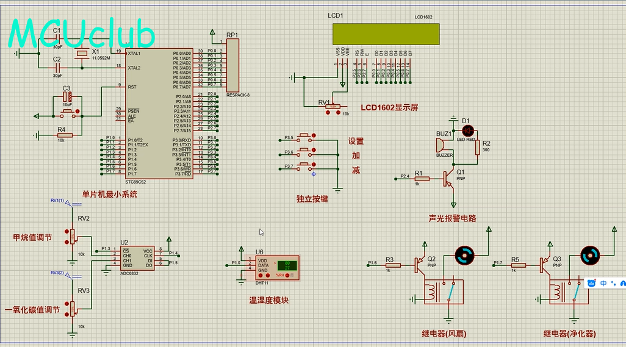This screenshot has height=347, width=626.
Task: Adjust the RV2 methane potentiometer
Action: click(x=73, y=236)
